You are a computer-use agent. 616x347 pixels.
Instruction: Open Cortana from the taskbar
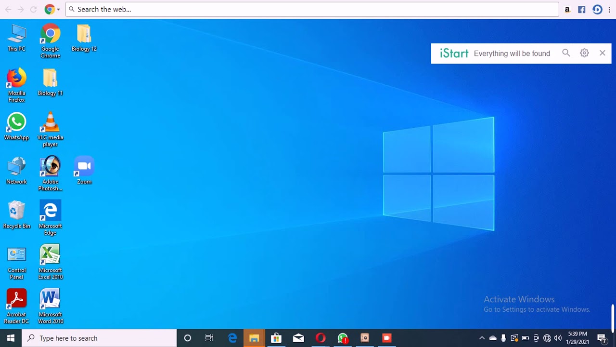188,338
